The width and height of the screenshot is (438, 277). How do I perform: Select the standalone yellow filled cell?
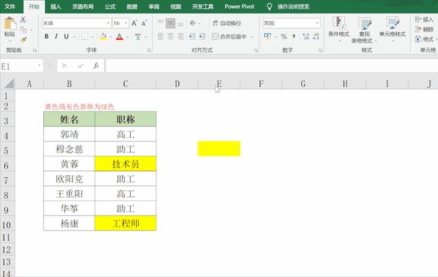(x=219, y=148)
